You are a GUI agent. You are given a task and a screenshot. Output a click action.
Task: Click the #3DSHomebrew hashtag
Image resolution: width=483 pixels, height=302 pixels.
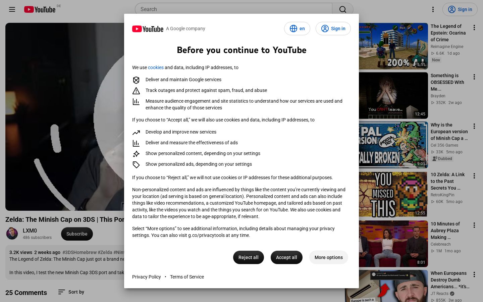[x=79, y=252]
